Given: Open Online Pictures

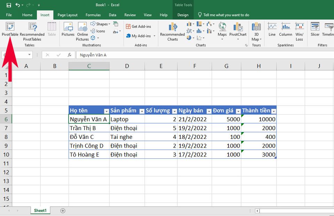Looking at the screenshot, I should (x=82, y=32).
